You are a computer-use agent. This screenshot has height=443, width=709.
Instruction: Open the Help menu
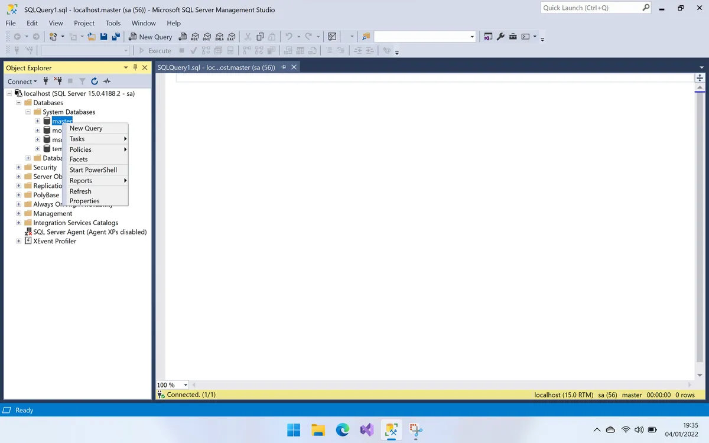pos(174,23)
